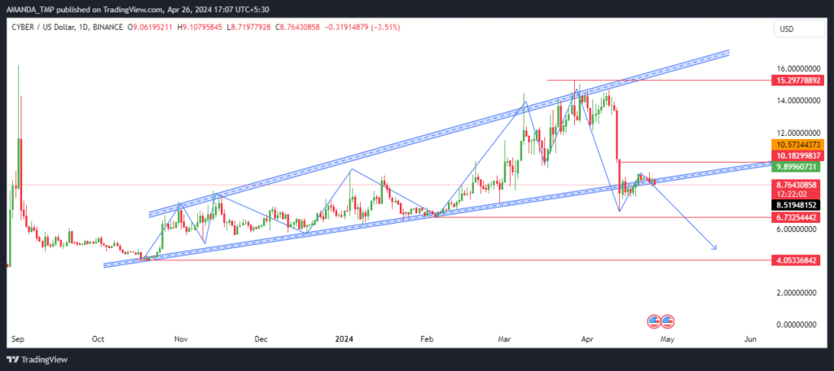This screenshot has width=834, height=371.
Task: Click the 0.00000000 price axis tick
Action: pyautogui.click(x=795, y=325)
